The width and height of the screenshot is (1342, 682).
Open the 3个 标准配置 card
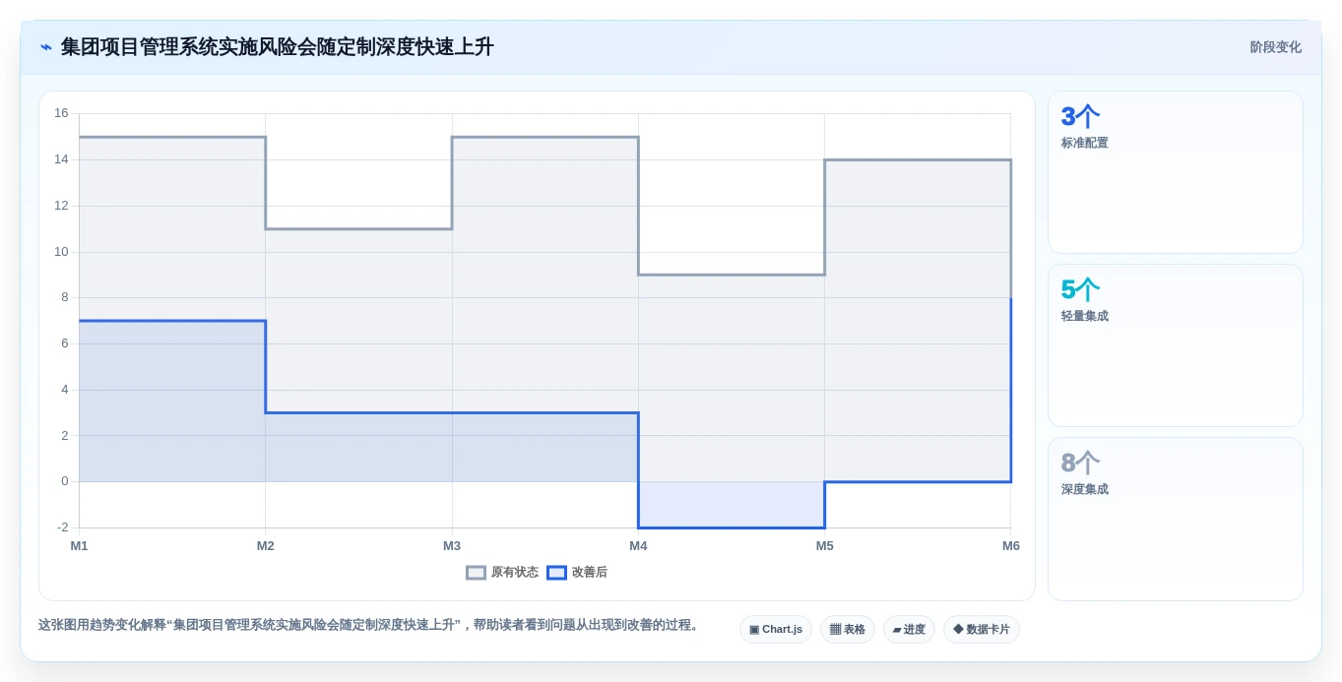pyautogui.click(x=1176, y=172)
